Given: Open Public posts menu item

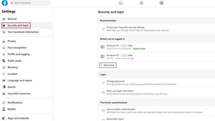Looking at the screenshot, I should (27, 61).
